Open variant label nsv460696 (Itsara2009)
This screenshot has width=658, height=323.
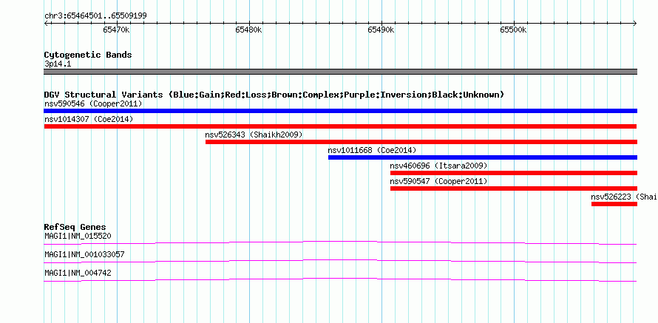click(x=438, y=166)
